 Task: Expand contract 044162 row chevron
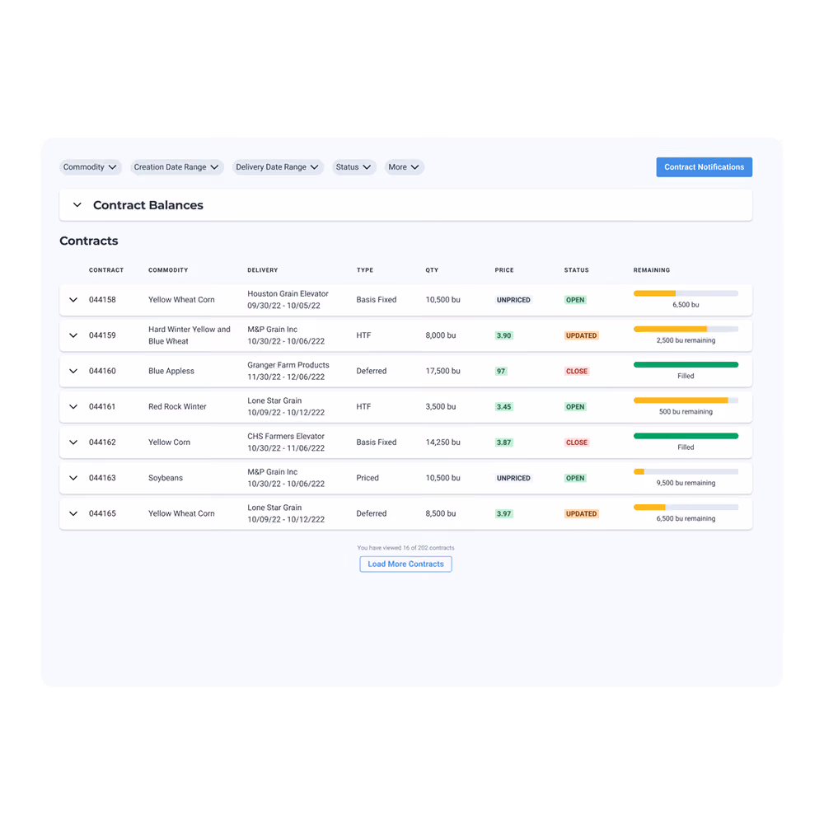tap(73, 442)
